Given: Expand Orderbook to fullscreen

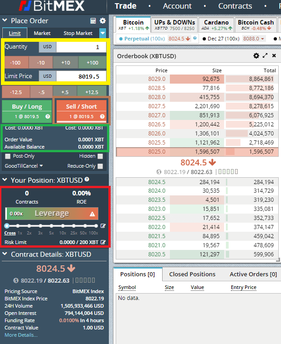Looking at the screenshot, I should [265, 56].
